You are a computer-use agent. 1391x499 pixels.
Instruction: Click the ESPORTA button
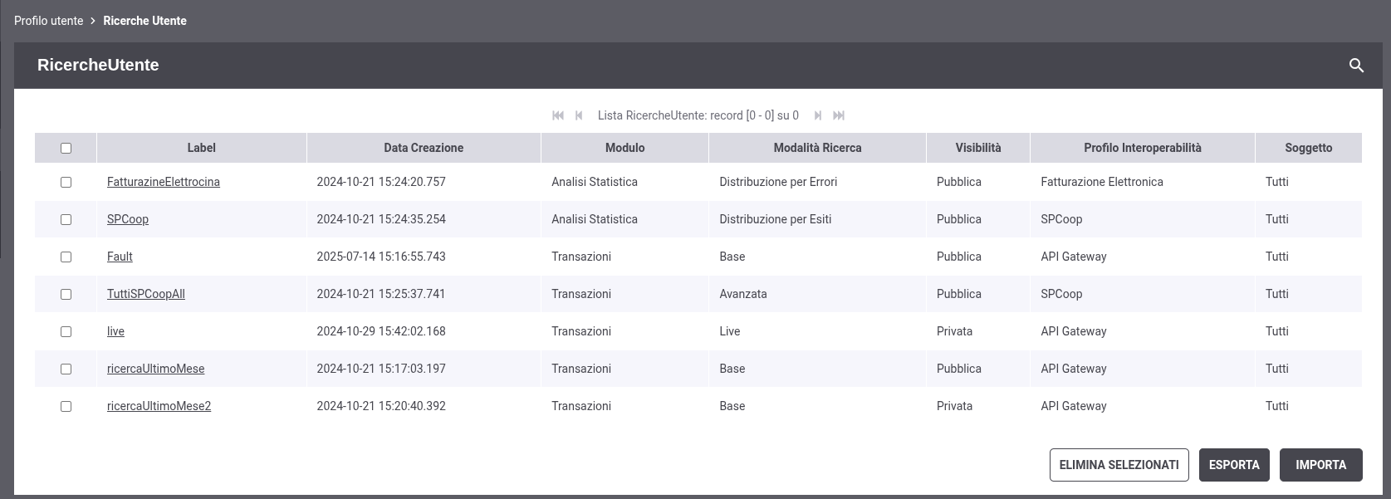[x=1234, y=465]
